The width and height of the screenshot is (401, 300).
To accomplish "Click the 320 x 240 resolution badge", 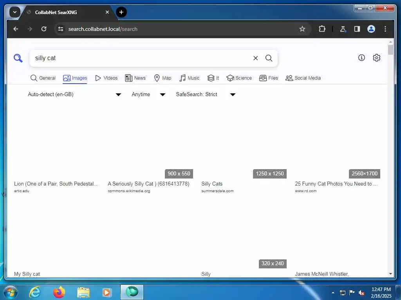I will pos(273,264).
